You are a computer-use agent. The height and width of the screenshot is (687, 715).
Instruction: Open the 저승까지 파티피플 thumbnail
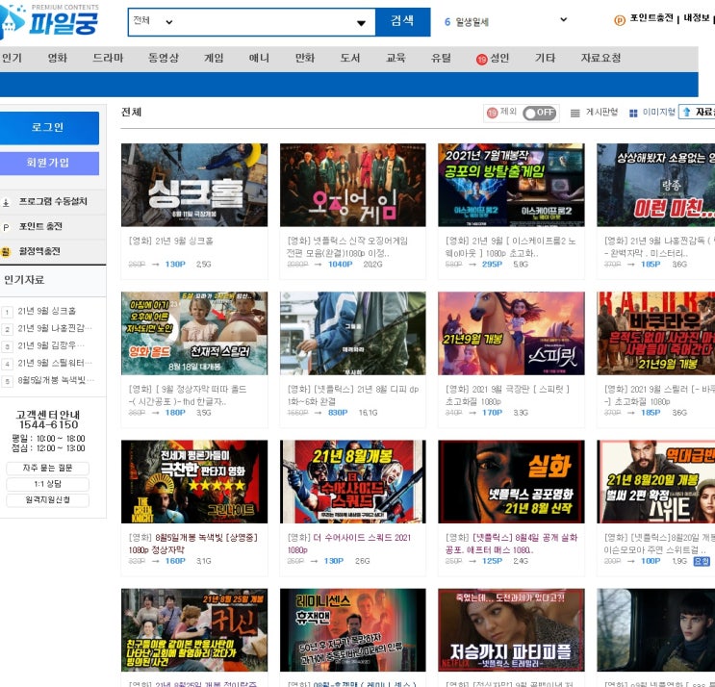(511, 630)
